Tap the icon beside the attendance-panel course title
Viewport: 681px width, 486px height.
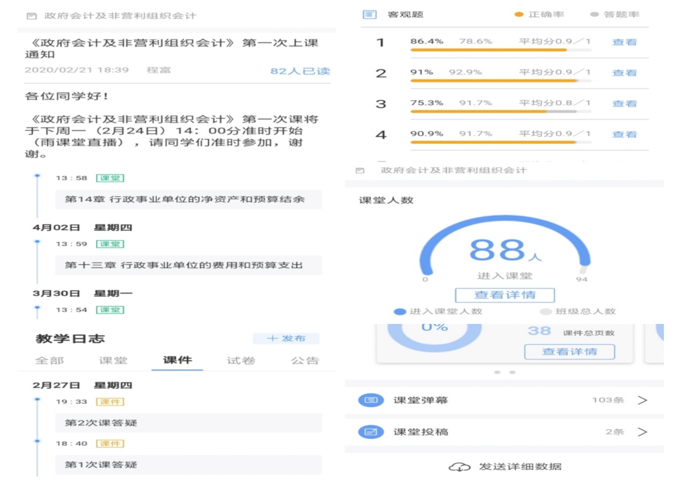tap(360, 171)
